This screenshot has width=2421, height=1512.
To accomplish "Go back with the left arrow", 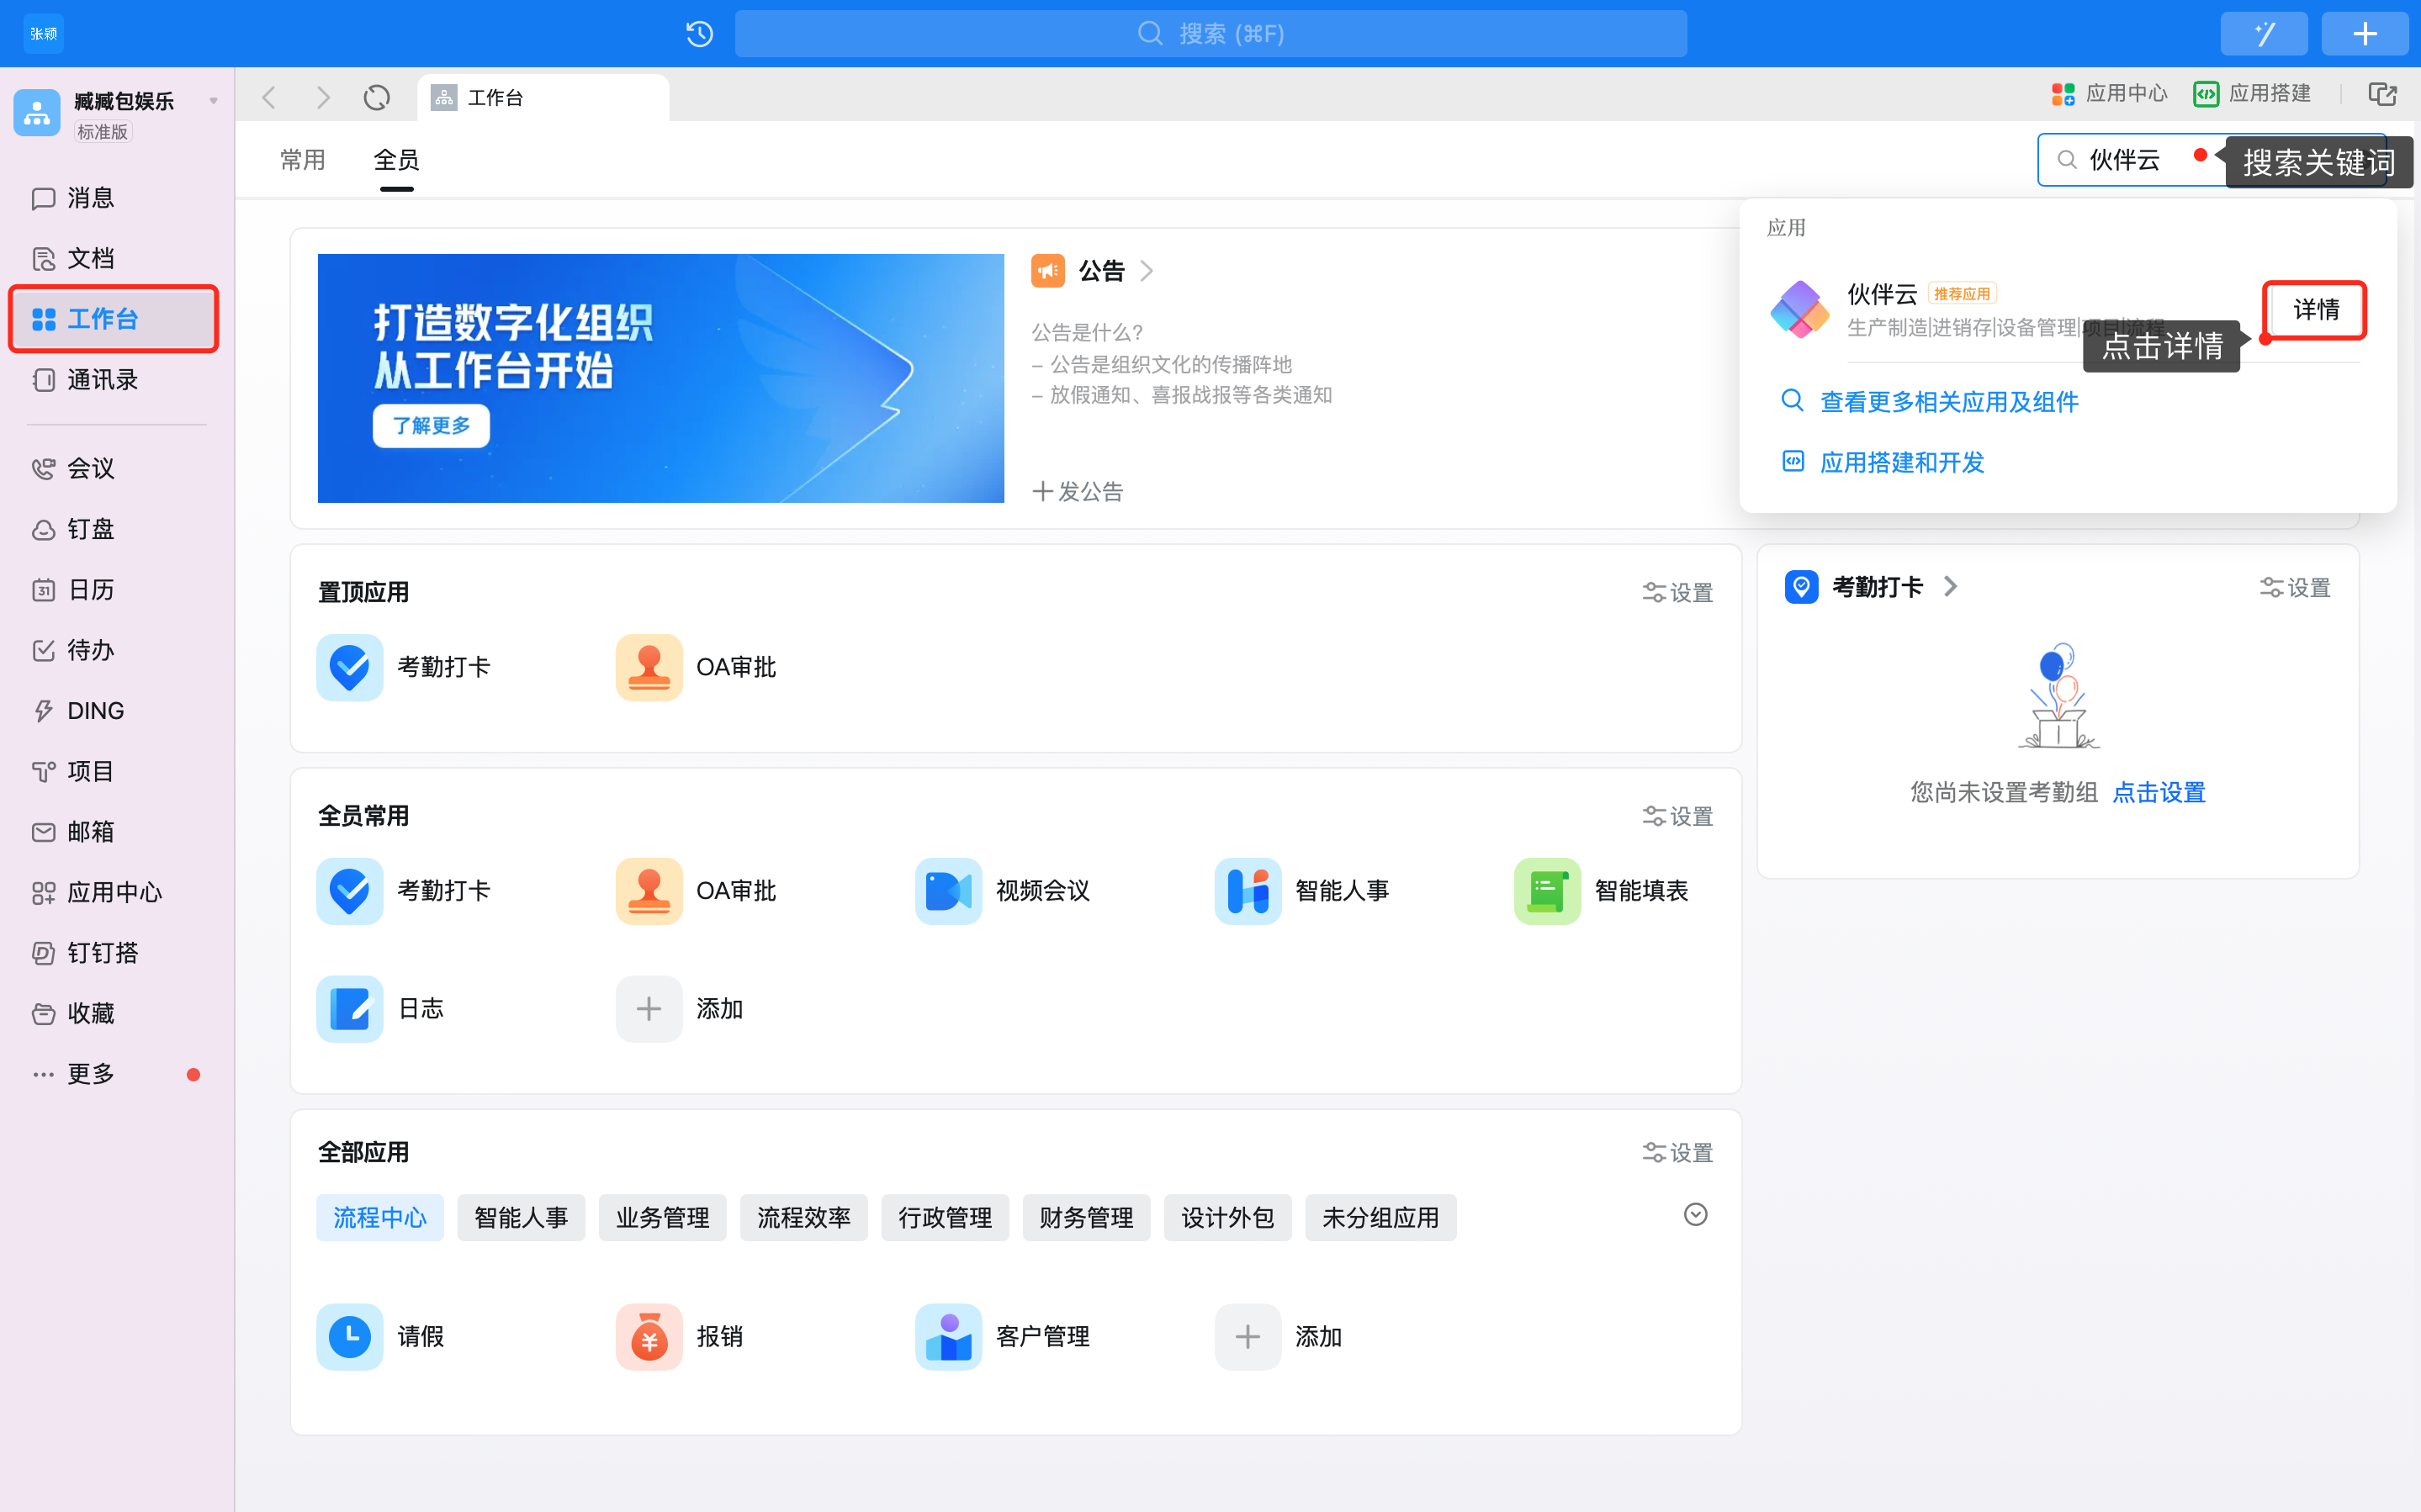I will point(268,97).
